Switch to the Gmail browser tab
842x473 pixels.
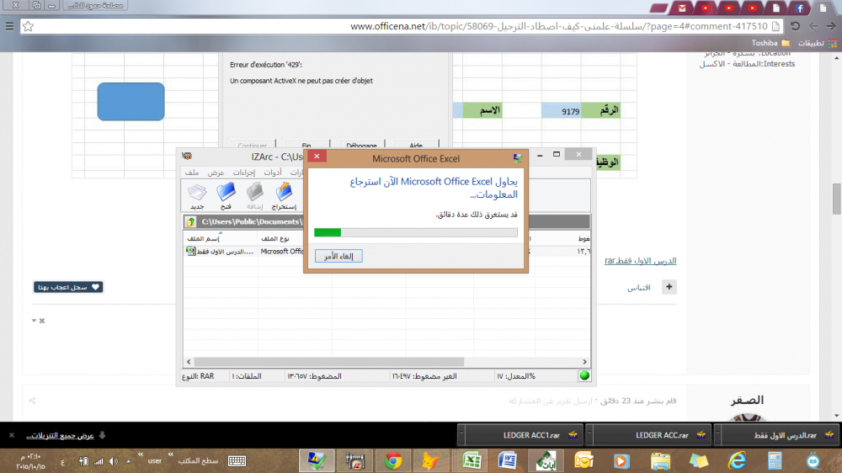tap(682, 8)
